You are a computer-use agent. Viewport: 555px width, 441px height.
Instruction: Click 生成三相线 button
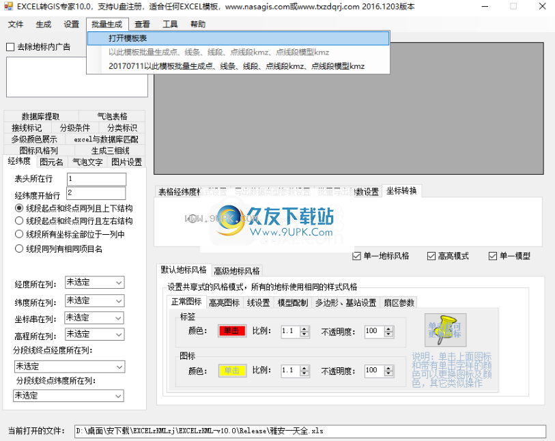110,150
